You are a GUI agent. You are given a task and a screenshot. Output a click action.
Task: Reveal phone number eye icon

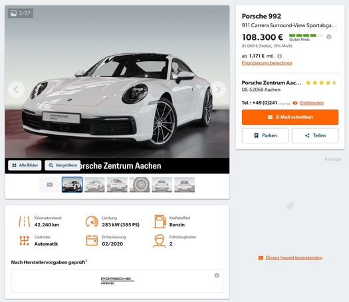tap(295, 103)
